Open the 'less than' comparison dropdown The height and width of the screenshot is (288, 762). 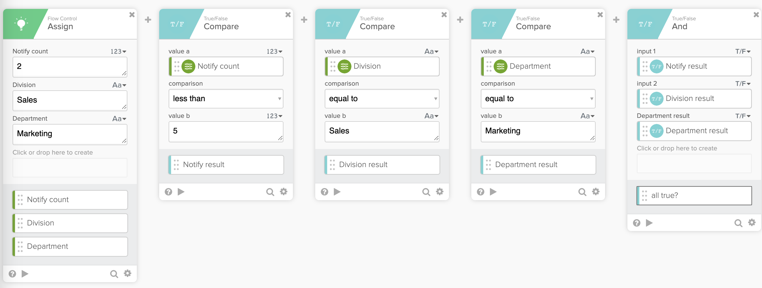226,99
